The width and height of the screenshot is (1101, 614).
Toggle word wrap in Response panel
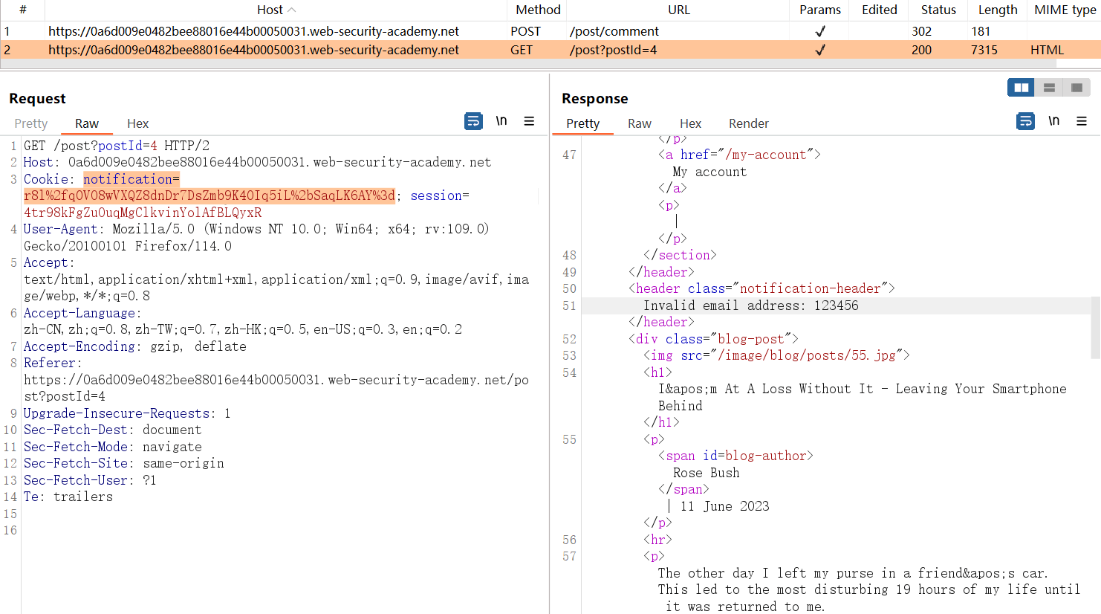(x=1025, y=121)
